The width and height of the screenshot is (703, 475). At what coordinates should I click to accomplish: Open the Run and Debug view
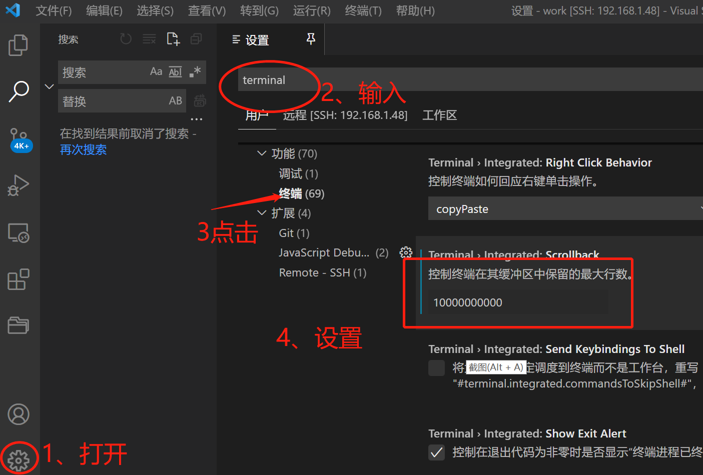coord(19,185)
